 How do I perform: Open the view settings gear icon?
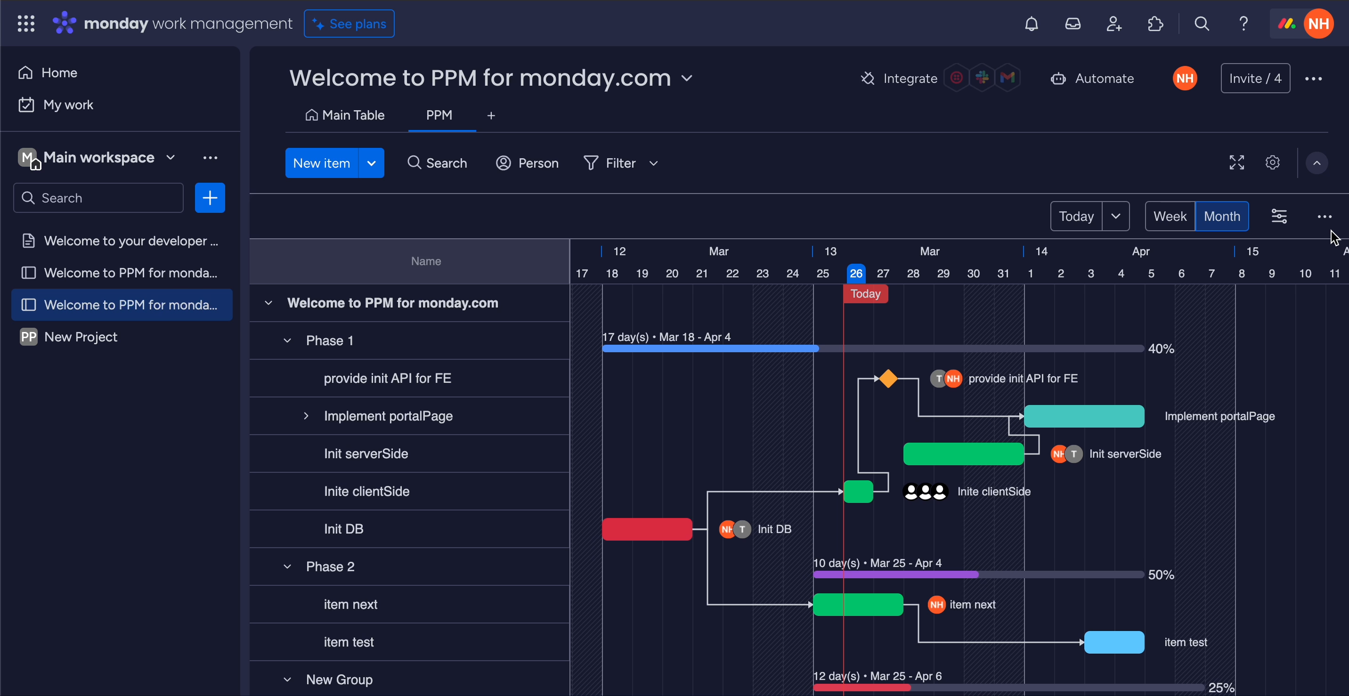point(1273,163)
